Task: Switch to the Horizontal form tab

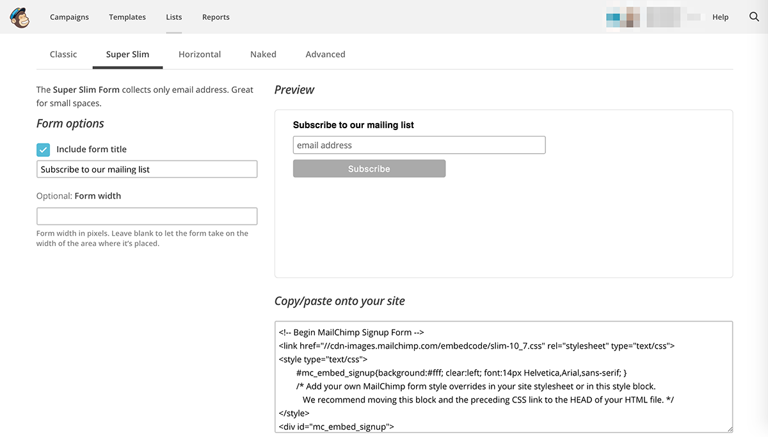Action: pyautogui.click(x=200, y=54)
